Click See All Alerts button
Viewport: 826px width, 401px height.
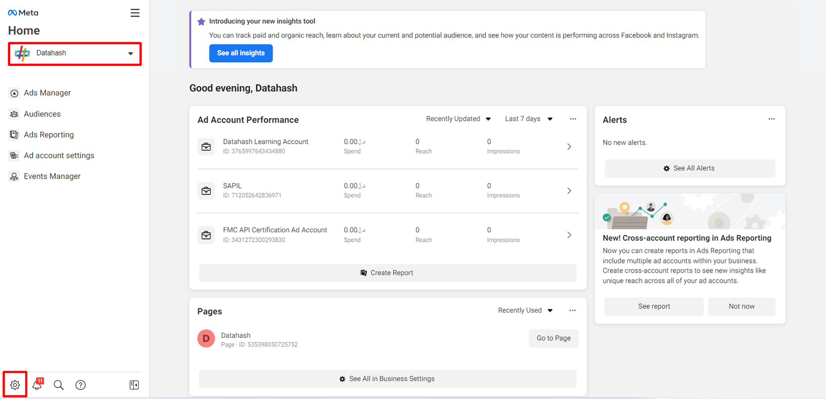tap(690, 168)
